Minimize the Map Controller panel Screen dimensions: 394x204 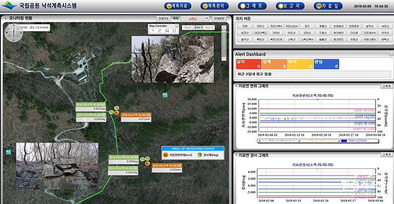(x=177, y=26)
